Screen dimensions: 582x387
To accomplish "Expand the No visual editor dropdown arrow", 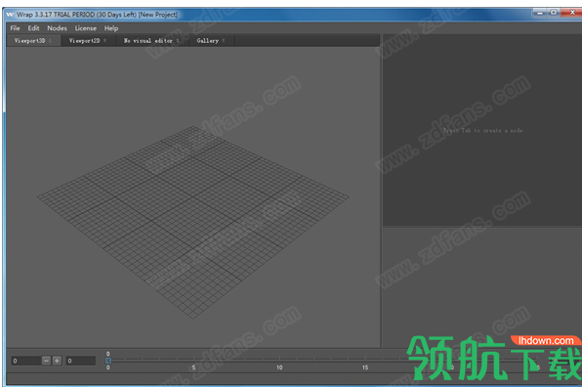I will click(178, 40).
